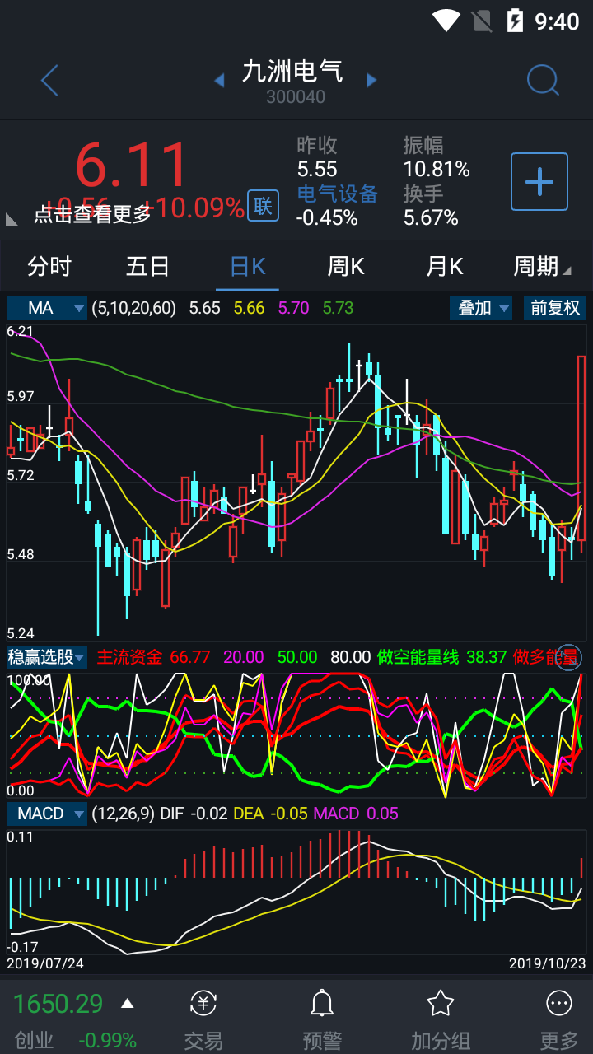Tap the 昨收 5.55 previous close

317,170
